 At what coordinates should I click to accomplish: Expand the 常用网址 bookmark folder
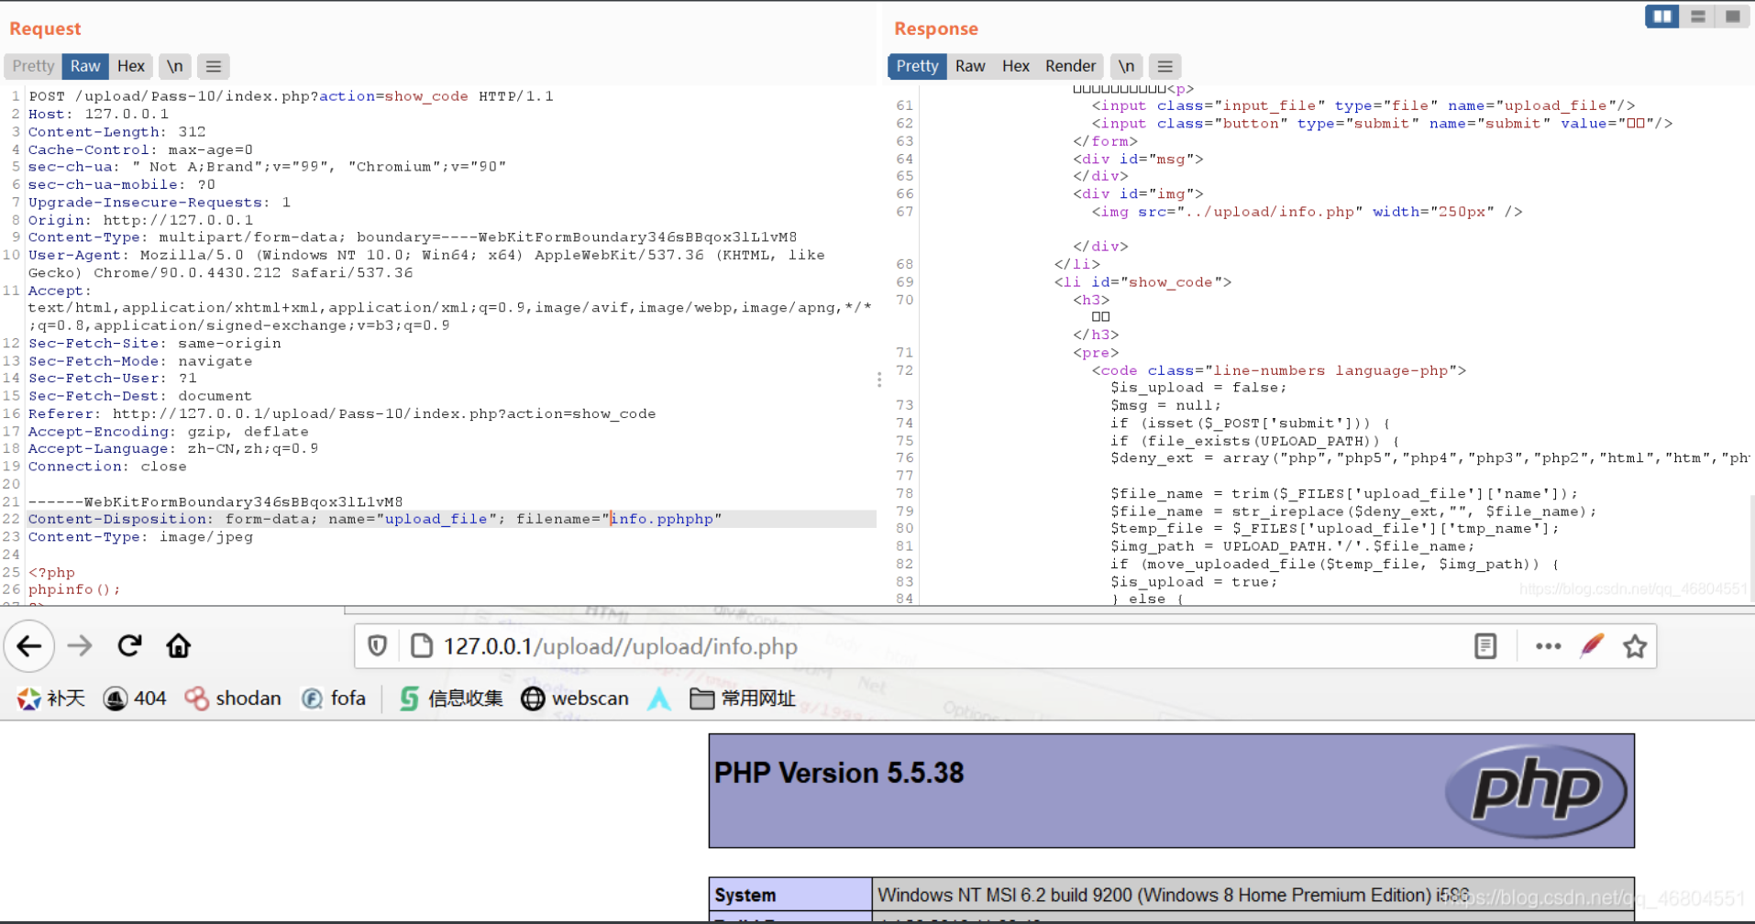coord(743,698)
